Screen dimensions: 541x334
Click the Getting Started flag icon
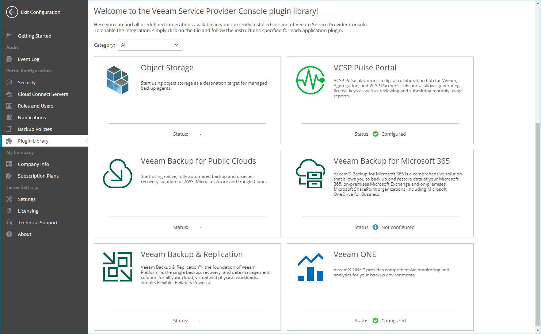point(9,36)
